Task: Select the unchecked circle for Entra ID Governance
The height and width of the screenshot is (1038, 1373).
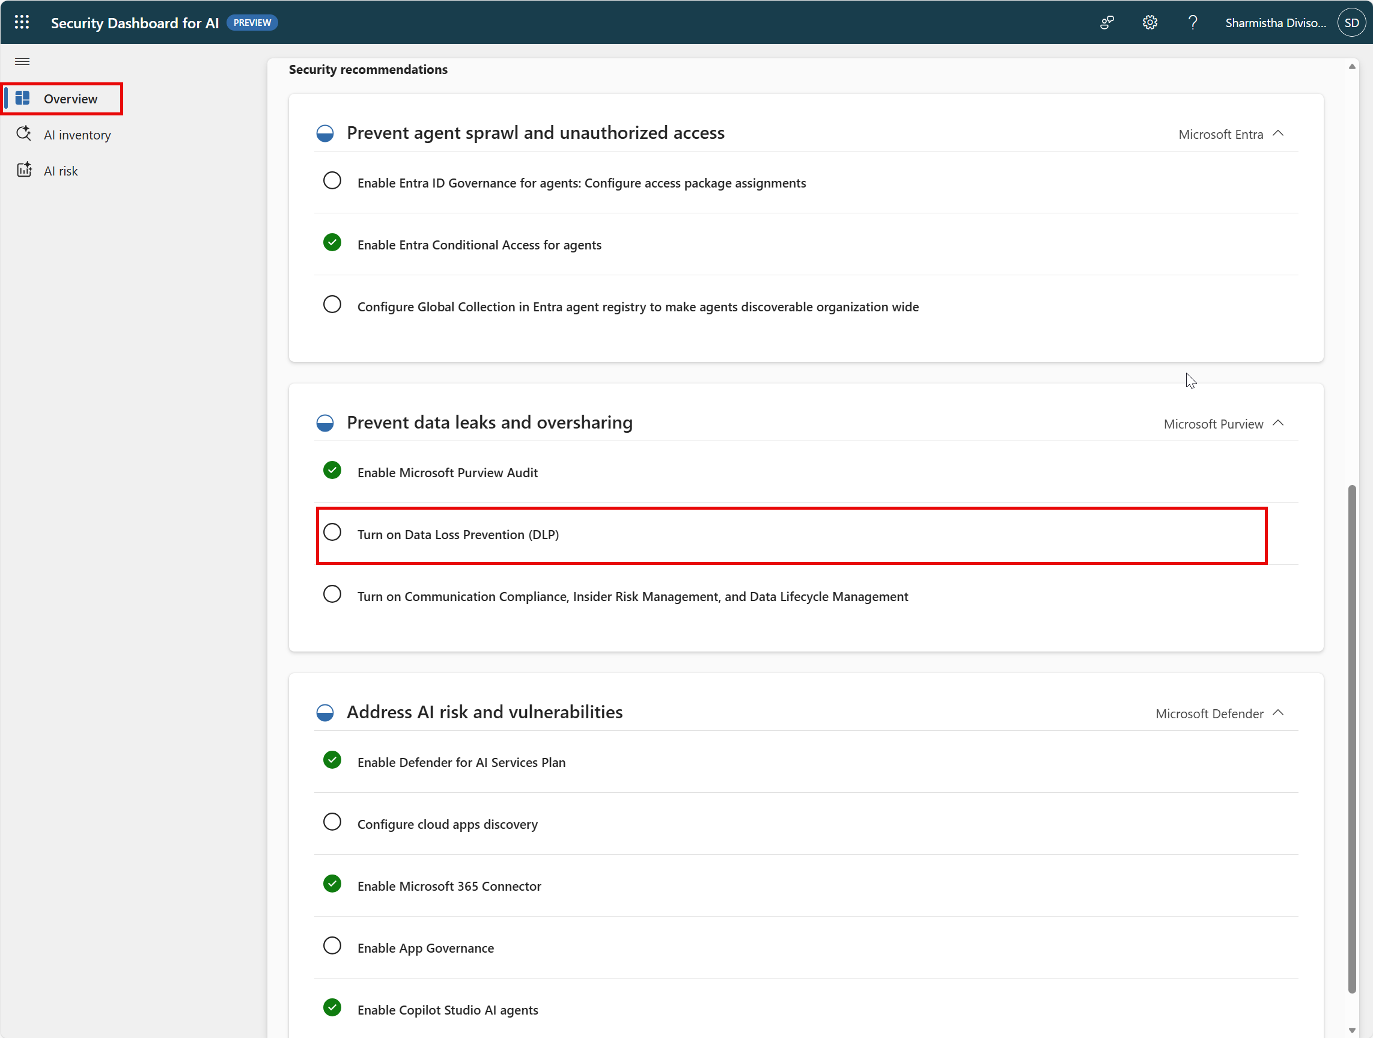Action: 332,181
